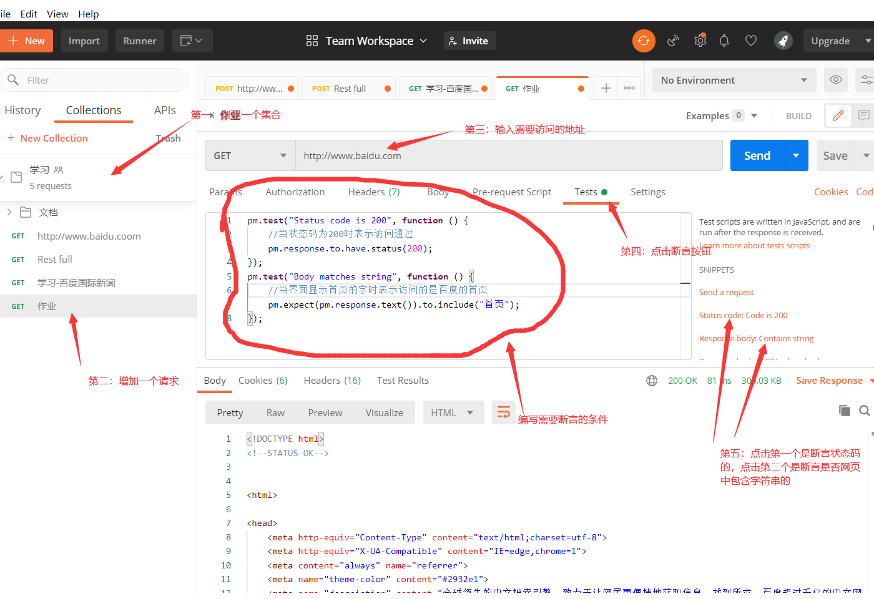
Task: Select the Raw response view
Action: point(275,412)
